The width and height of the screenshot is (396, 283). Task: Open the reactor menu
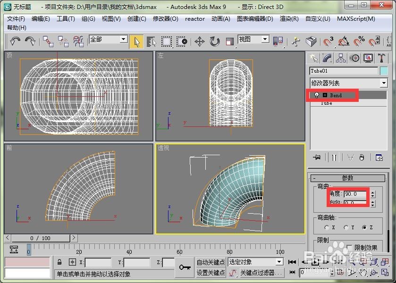pos(195,19)
